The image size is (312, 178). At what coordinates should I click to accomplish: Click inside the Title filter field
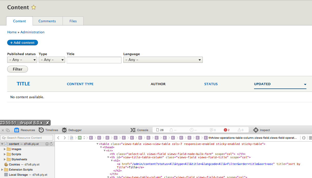pos(94,60)
